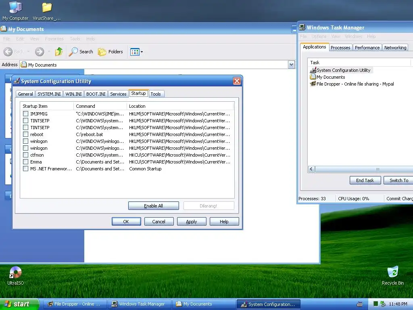Open the Start menu
This screenshot has height=310, width=413.
(19, 304)
